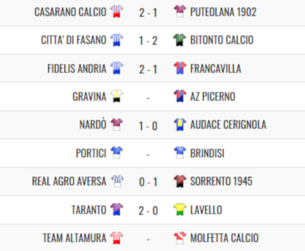Click the Team Altamura team name
Image resolution: width=305 pixels, height=251 pixels.
tap(74, 238)
